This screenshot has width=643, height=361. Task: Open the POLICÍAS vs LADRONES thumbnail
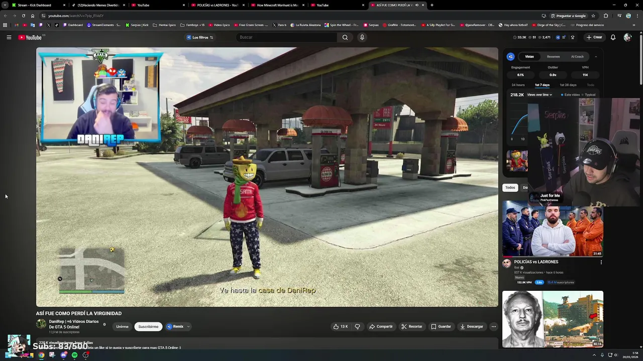(x=553, y=229)
